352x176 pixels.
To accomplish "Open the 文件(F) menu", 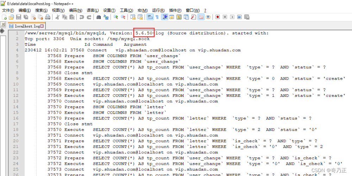I will pos(8,10).
